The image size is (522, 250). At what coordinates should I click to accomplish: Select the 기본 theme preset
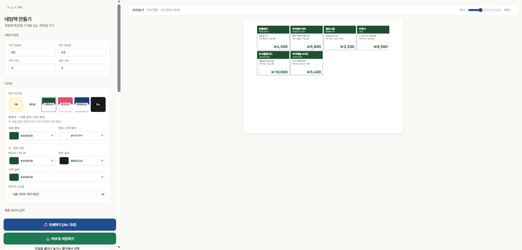pos(16,104)
